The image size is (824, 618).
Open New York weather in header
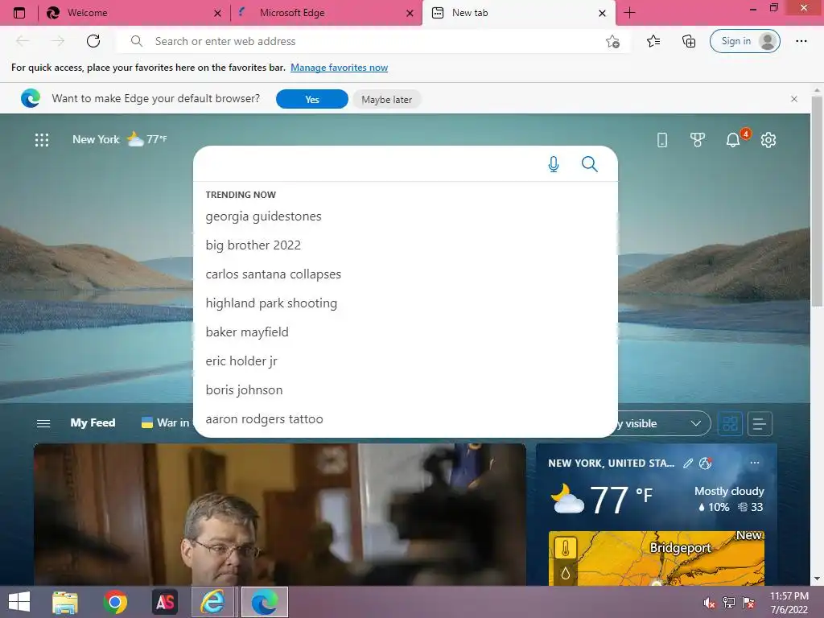click(x=120, y=139)
